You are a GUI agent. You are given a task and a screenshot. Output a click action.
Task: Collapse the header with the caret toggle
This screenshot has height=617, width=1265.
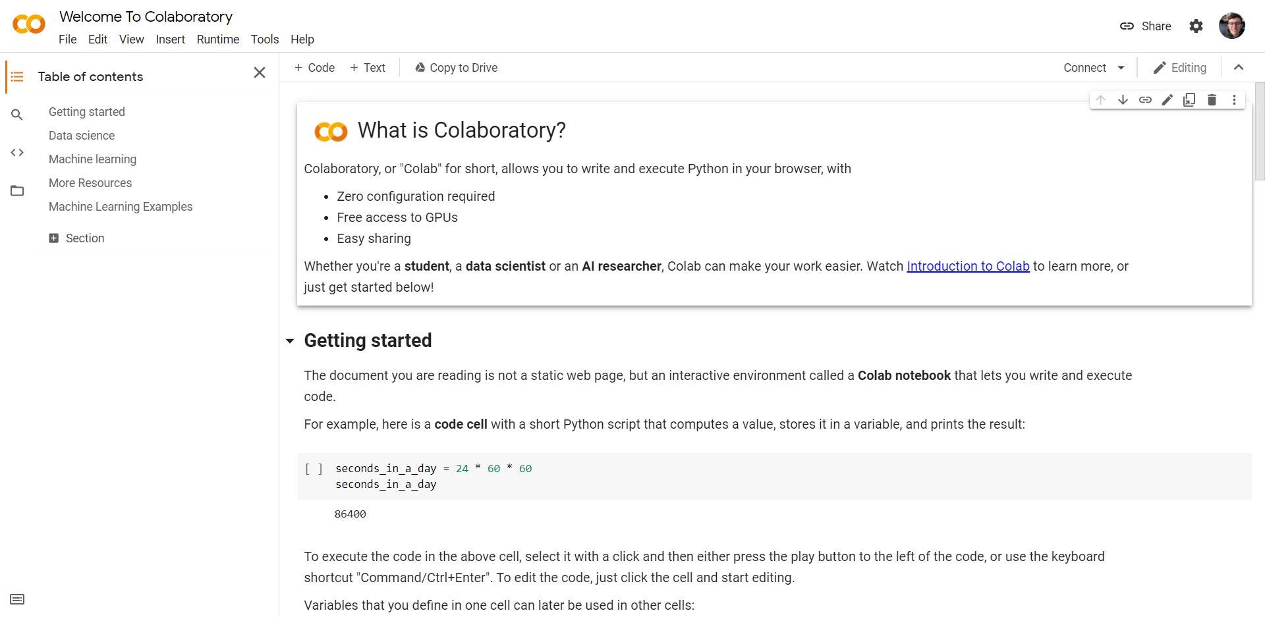click(1239, 68)
